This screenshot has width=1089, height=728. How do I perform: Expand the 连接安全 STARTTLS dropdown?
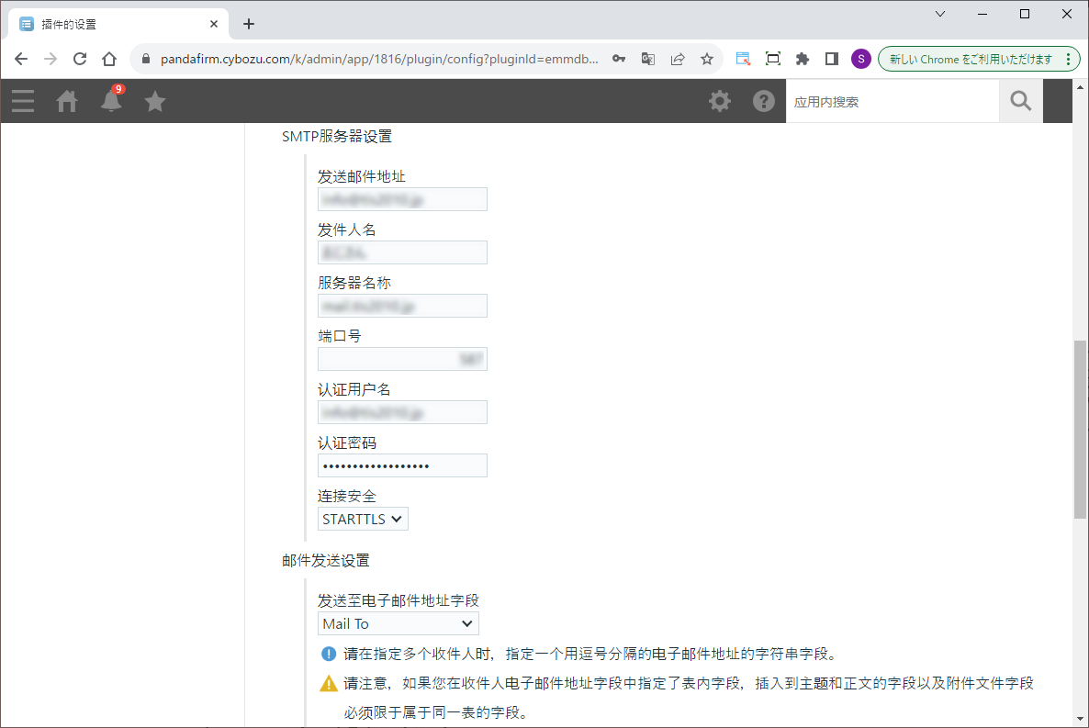(x=364, y=520)
